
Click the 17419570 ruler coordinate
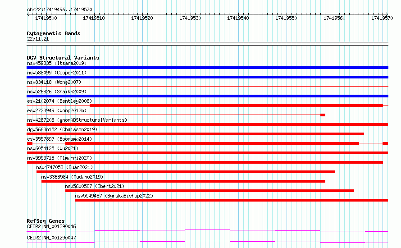(382, 18)
